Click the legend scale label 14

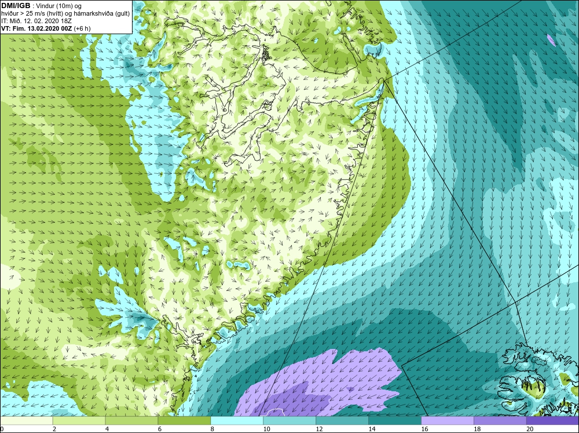[372, 429]
